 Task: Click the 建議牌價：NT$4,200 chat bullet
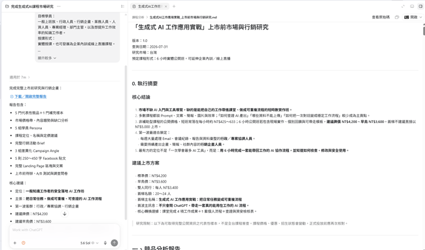(31, 214)
